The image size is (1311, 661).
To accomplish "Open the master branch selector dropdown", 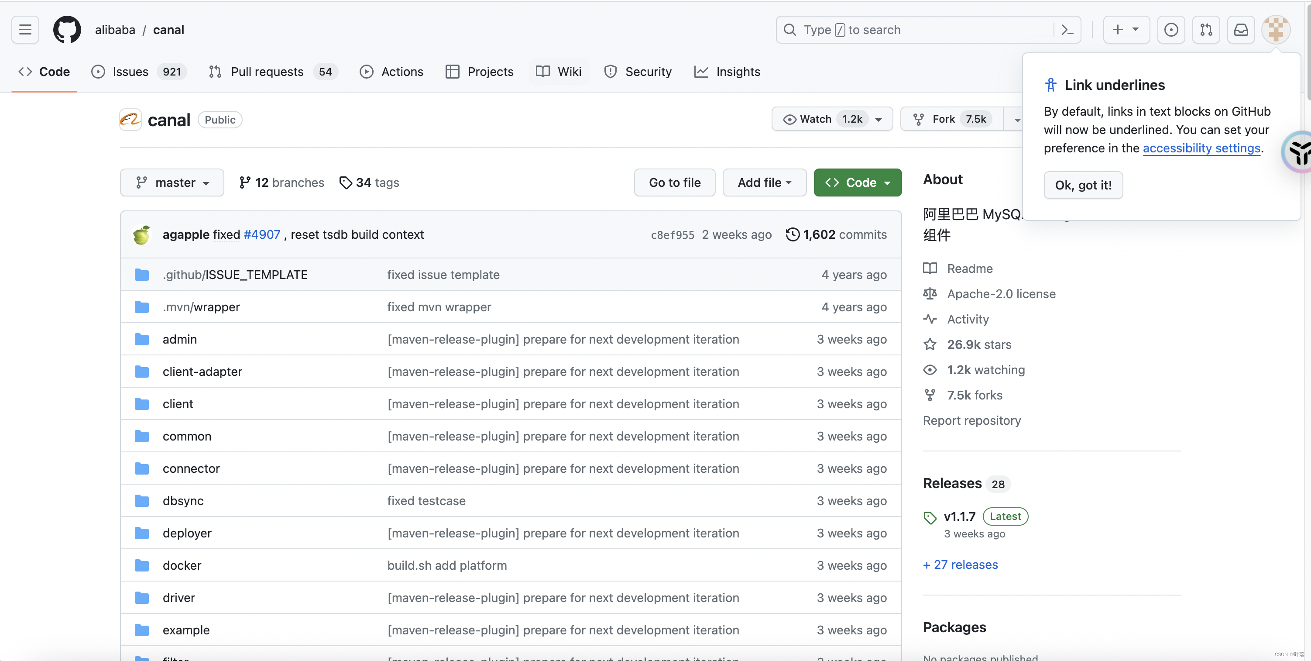I will click(x=172, y=182).
